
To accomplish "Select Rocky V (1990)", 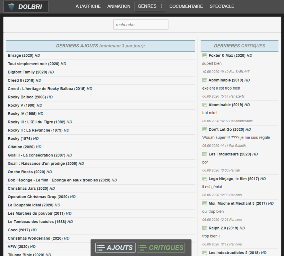I will [25, 105].
